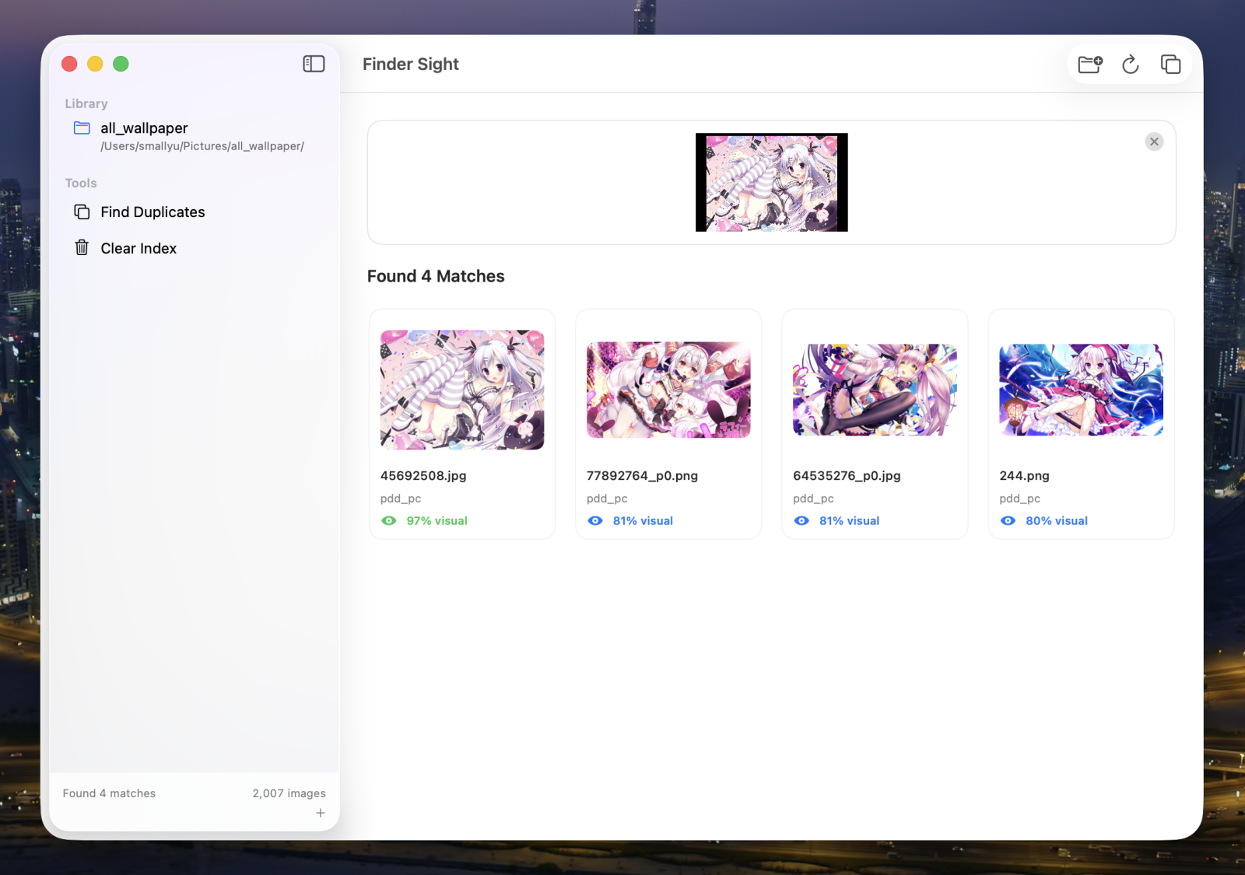Viewport: 1245px width, 875px height.
Task: Toggle the sidebar panel icon
Action: [314, 64]
